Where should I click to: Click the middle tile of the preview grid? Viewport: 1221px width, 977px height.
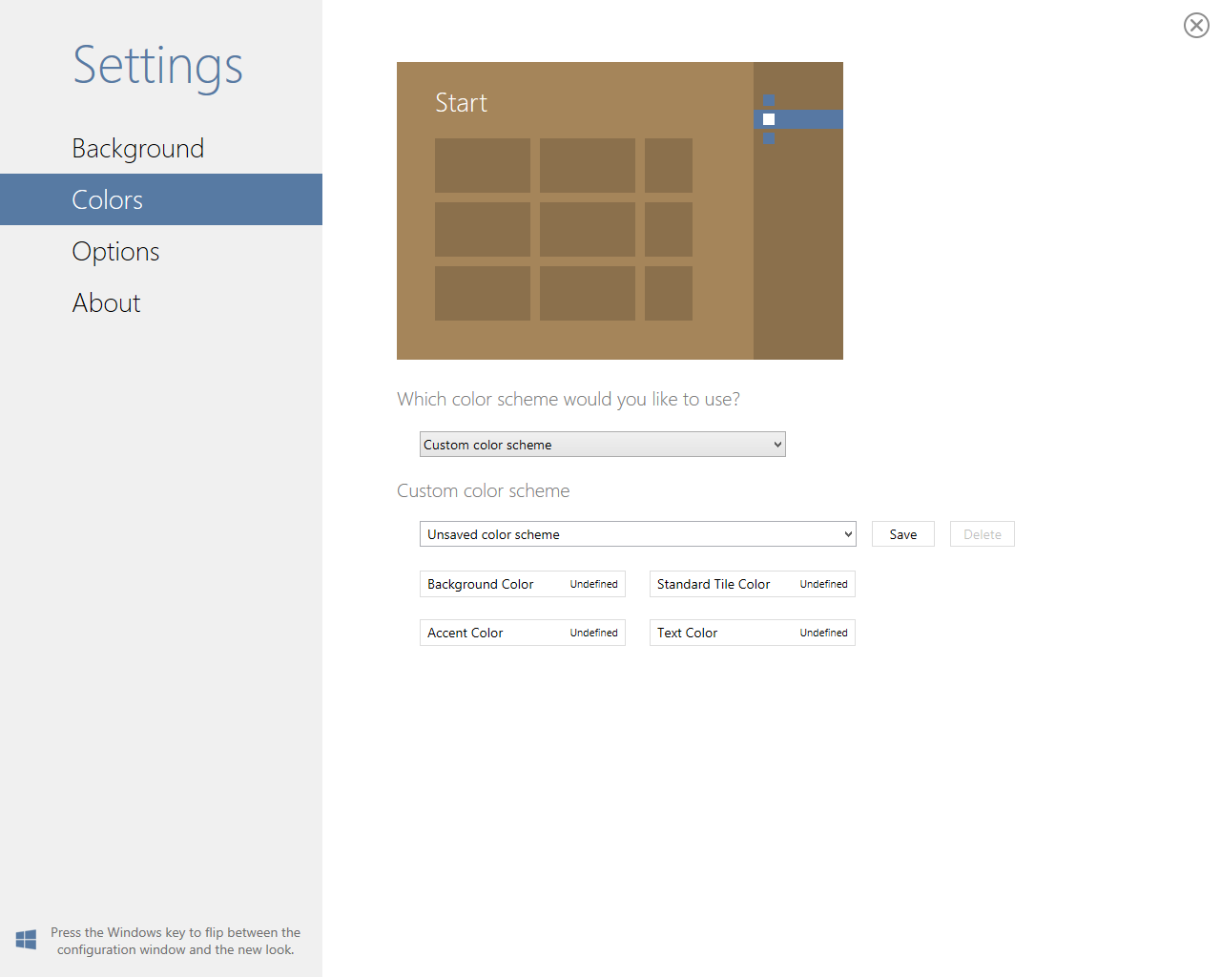coord(587,229)
